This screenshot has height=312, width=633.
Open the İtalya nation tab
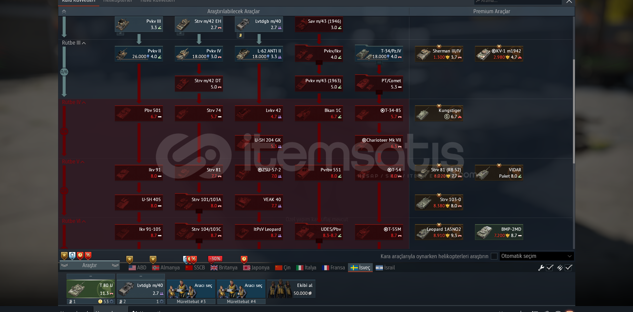coord(306,268)
